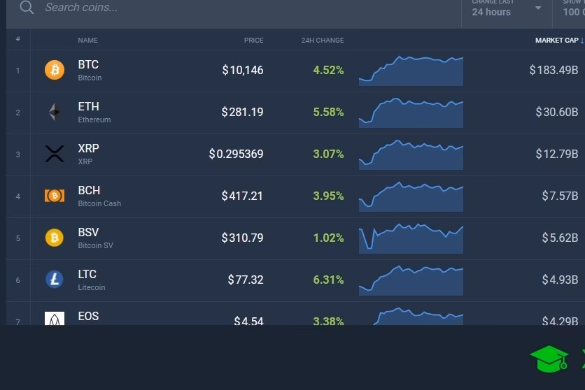585x390 pixels.
Task: Click the $12.79B market cap for XRP
Action: (556, 154)
